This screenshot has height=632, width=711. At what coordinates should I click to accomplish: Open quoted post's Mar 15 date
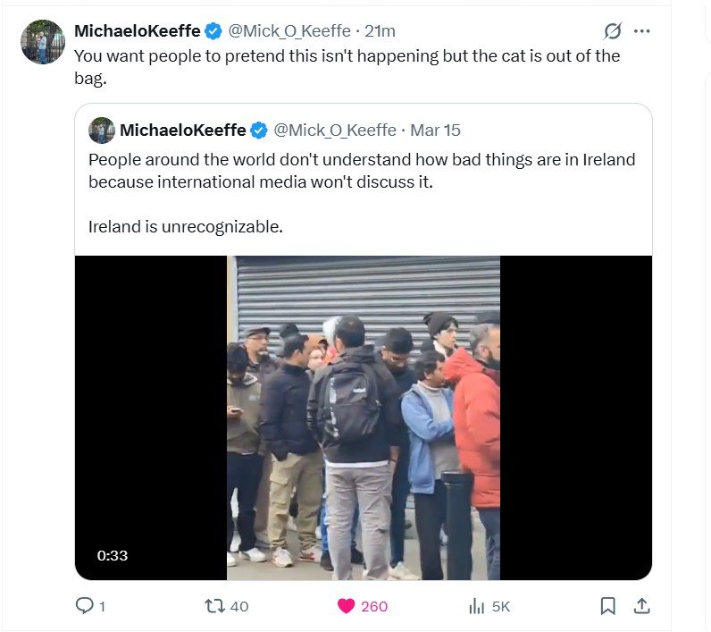(x=435, y=131)
